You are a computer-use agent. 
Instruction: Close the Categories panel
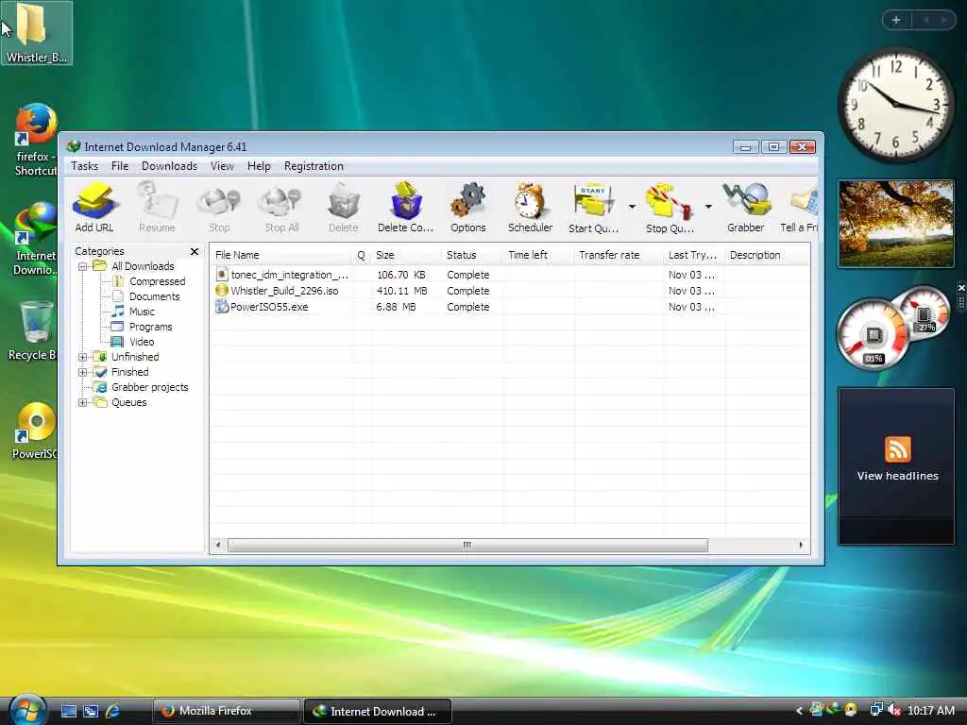click(x=195, y=251)
